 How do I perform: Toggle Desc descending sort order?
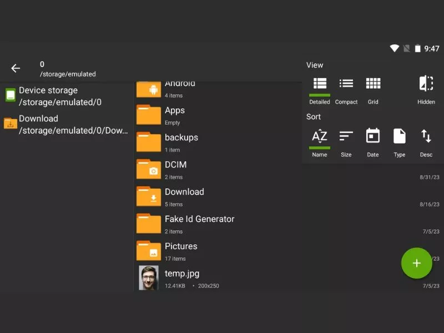(426, 136)
